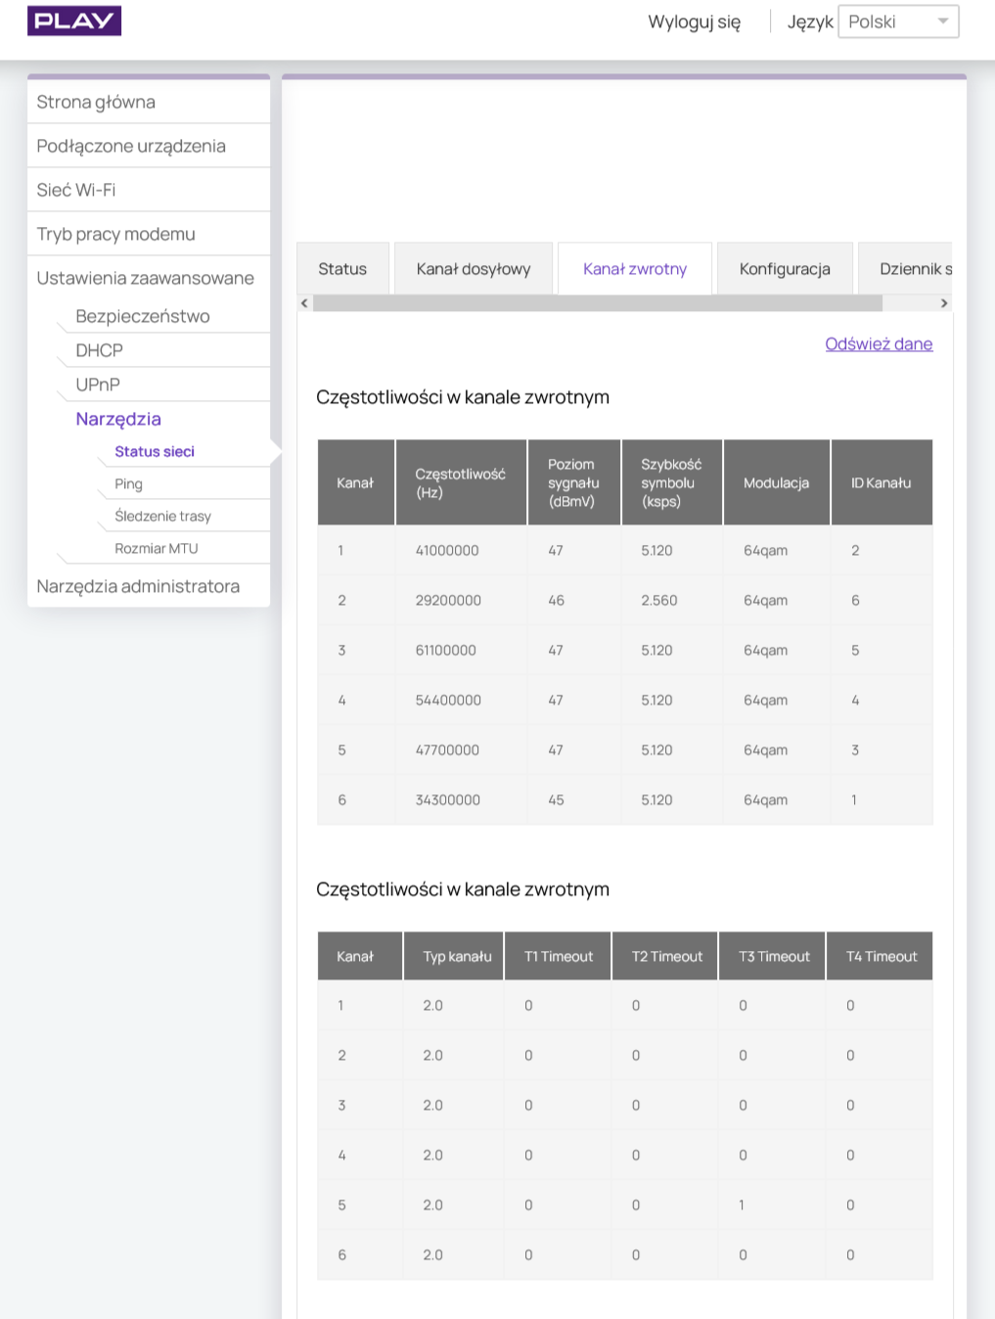
Task: Go to Strona główna
Action: 96,102
